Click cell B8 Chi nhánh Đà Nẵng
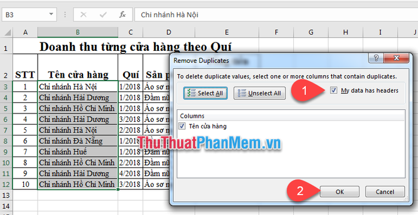 [x=78, y=141]
